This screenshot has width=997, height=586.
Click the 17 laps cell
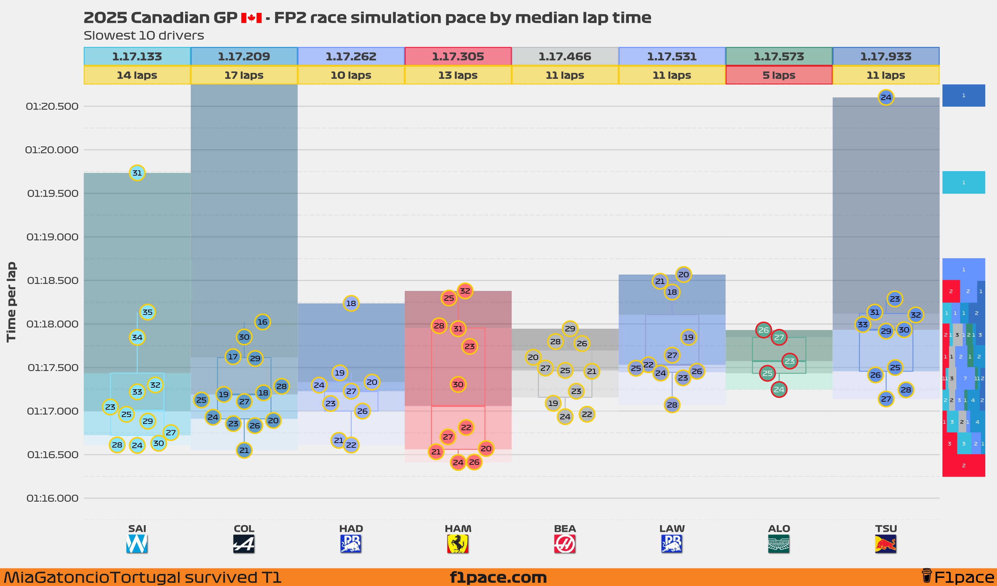click(244, 75)
